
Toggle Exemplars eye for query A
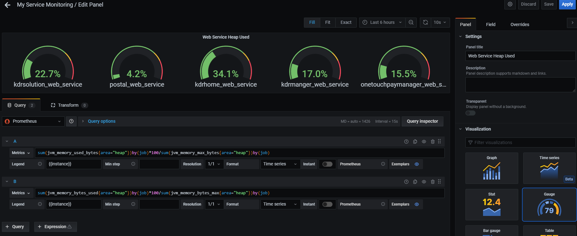click(417, 164)
